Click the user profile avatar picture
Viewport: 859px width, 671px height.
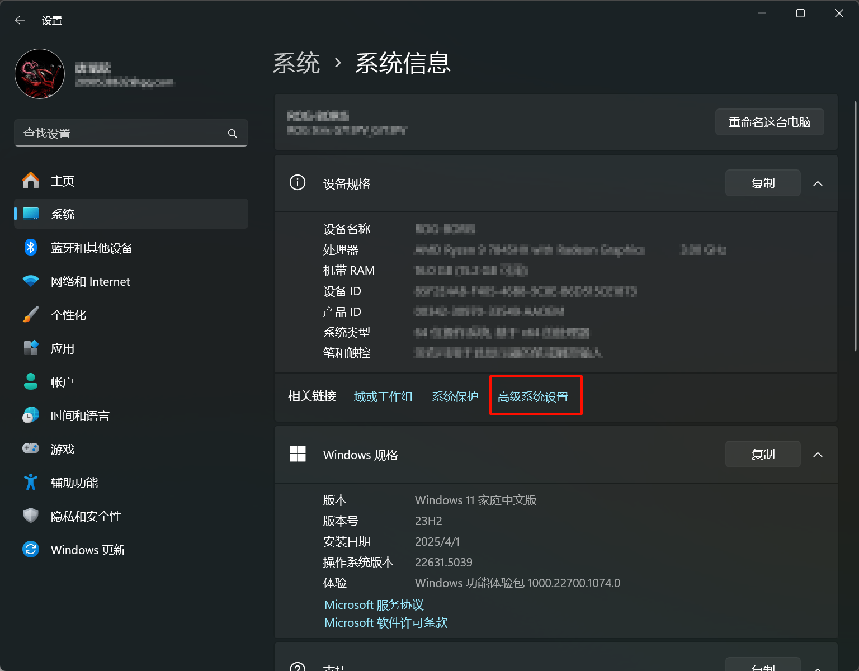click(x=40, y=74)
